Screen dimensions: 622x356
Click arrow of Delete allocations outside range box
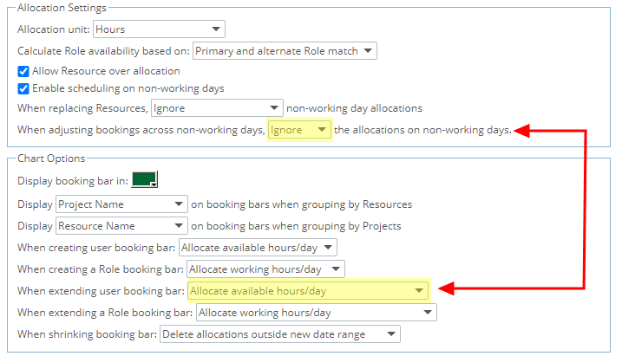tap(391, 333)
